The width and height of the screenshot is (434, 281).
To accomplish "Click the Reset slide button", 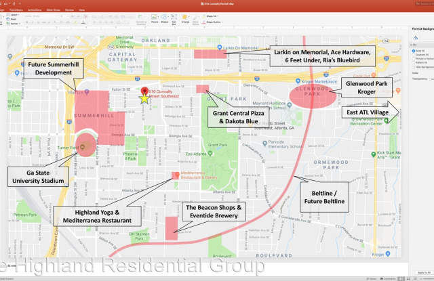I will [12, 20].
